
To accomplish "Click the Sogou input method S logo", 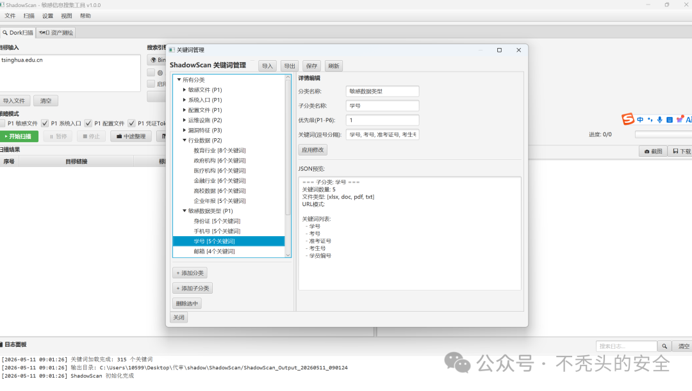I will pos(627,119).
